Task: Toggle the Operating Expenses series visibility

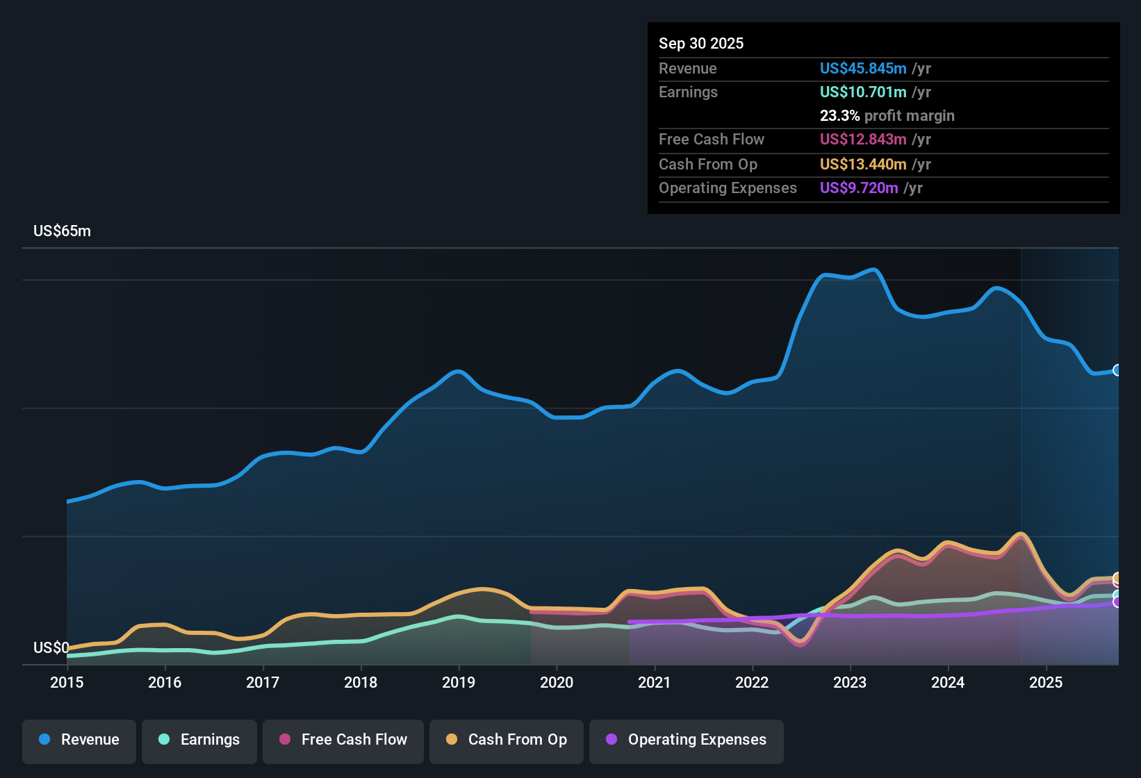Action: [x=686, y=740]
